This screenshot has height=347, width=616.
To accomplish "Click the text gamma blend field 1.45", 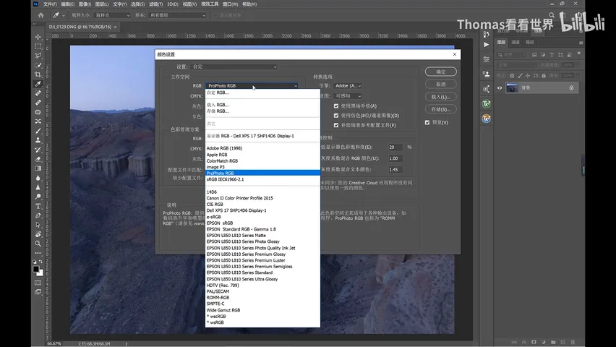I will (x=395, y=170).
